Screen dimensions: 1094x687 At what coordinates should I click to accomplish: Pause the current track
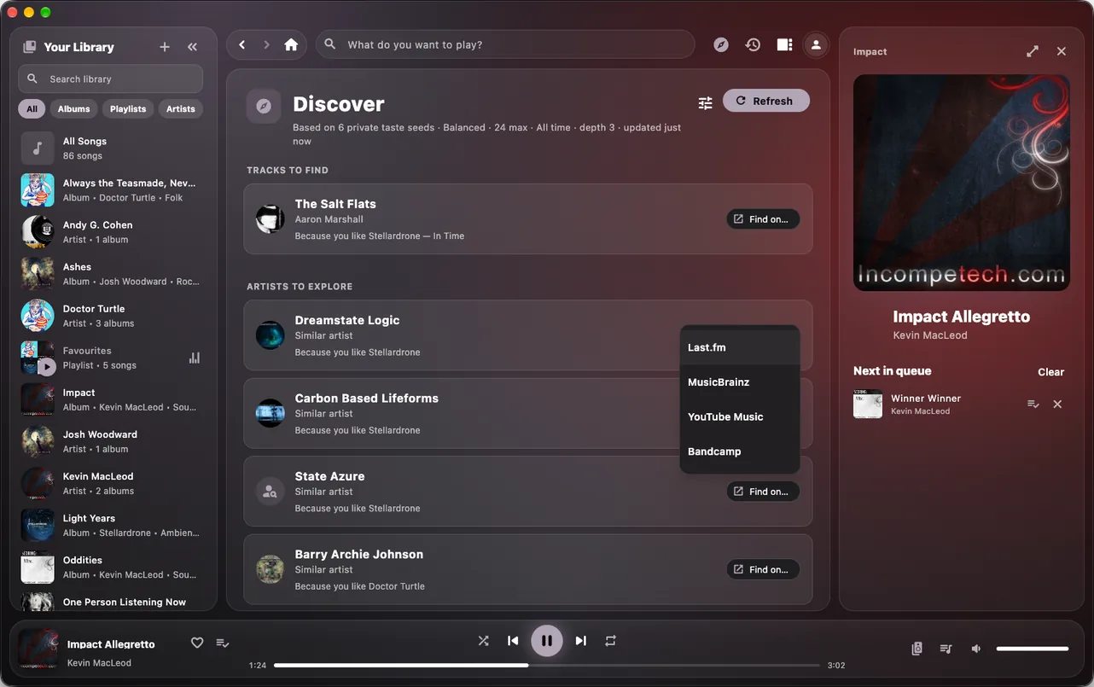pyautogui.click(x=547, y=640)
